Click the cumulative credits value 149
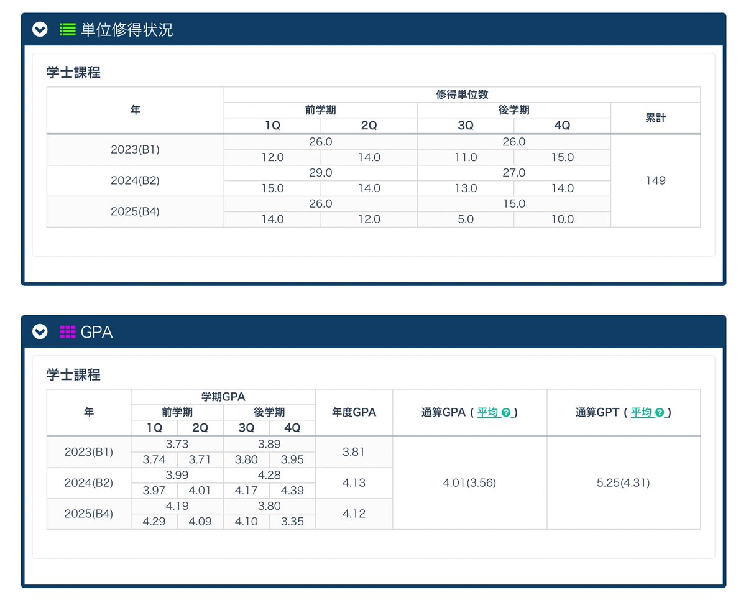 [655, 180]
